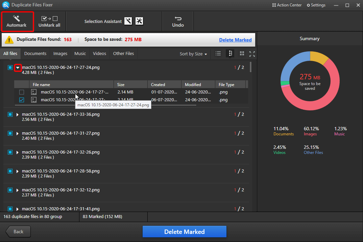Expand the macOS 10.15-2020-06-24-17-31-27.png group

[17, 134]
